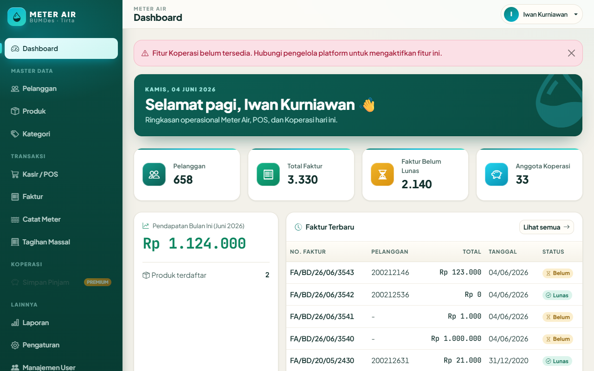Click the PREMIUM badge
594x371 pixels.
coord(97,282)
